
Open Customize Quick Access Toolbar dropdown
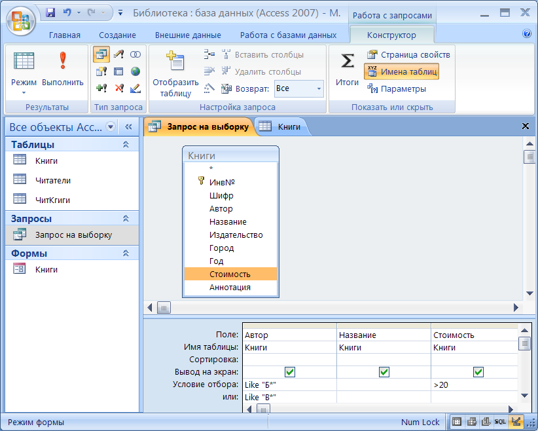coord(120,13)
